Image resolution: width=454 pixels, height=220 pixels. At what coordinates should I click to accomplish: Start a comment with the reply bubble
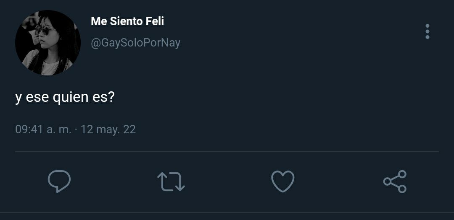pyautogui.click(x=59, y=181)
